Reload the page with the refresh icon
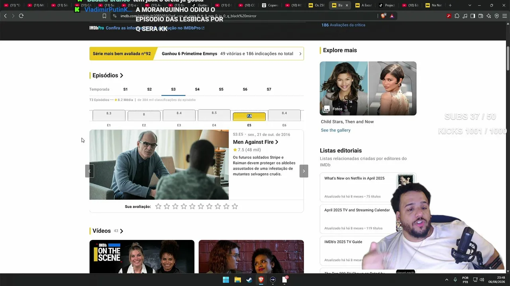510x286 pixels. tap(21, 16)
